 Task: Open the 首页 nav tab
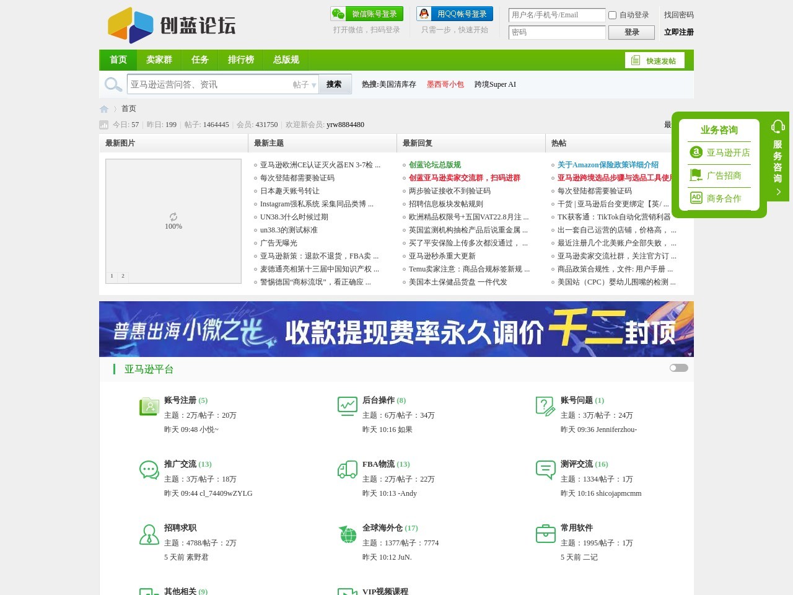118,60
